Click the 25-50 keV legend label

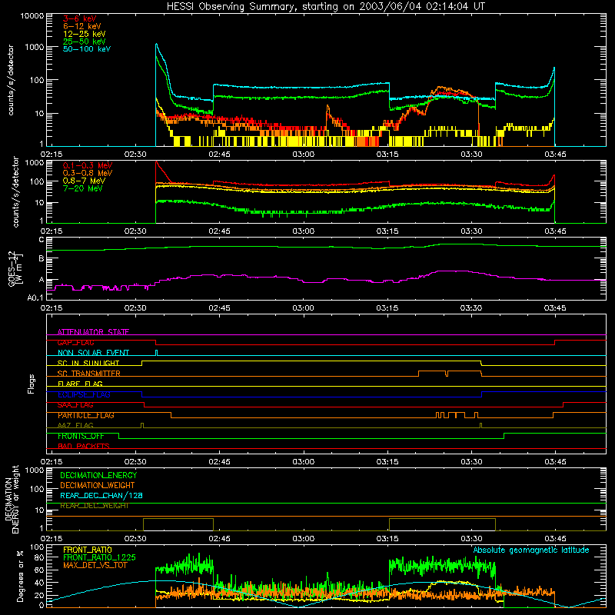pyautogui.click(x=85, y=42)
